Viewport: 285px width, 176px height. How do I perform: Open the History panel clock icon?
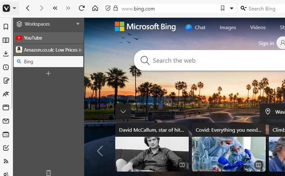pos(6,67)
